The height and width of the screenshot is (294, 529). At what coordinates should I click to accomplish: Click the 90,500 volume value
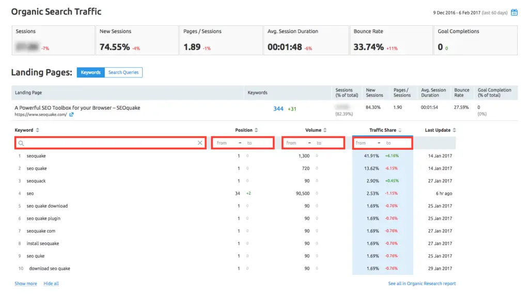(303, 193)
